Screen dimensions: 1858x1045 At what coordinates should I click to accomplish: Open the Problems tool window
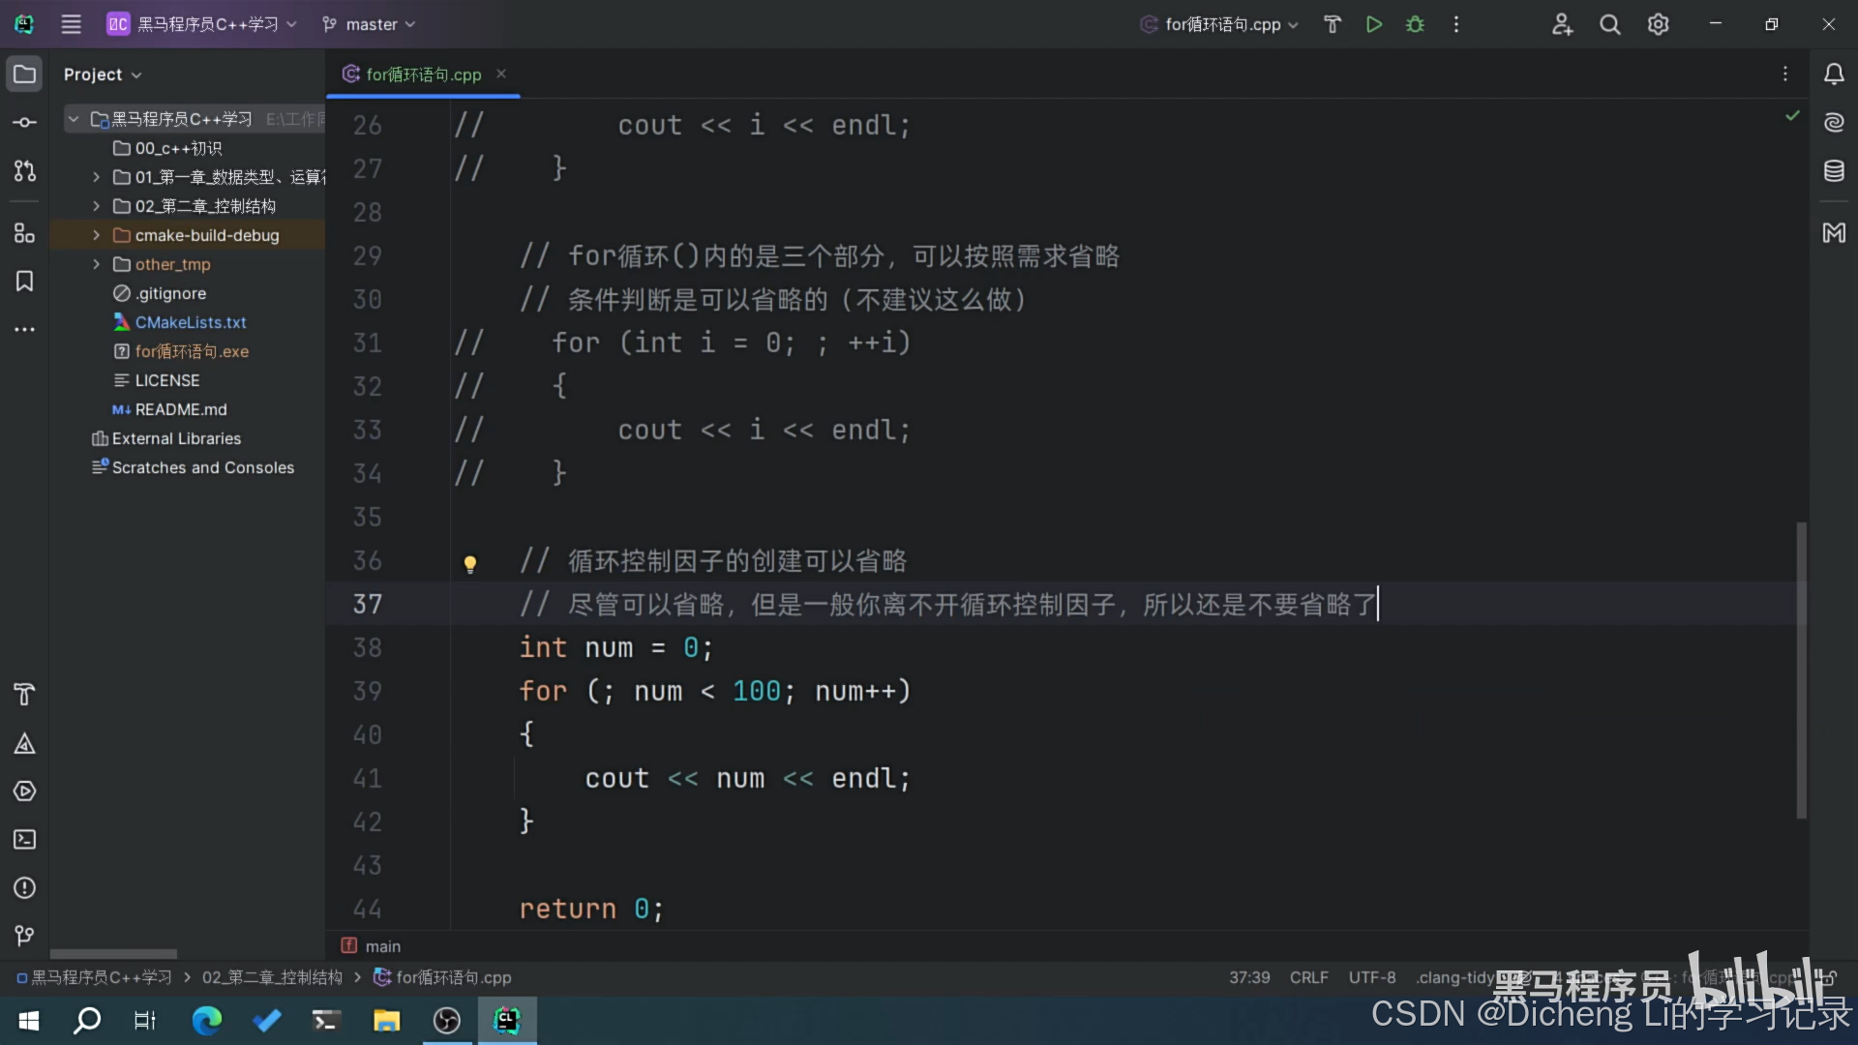pyautogui.click(x=24, y=888)
